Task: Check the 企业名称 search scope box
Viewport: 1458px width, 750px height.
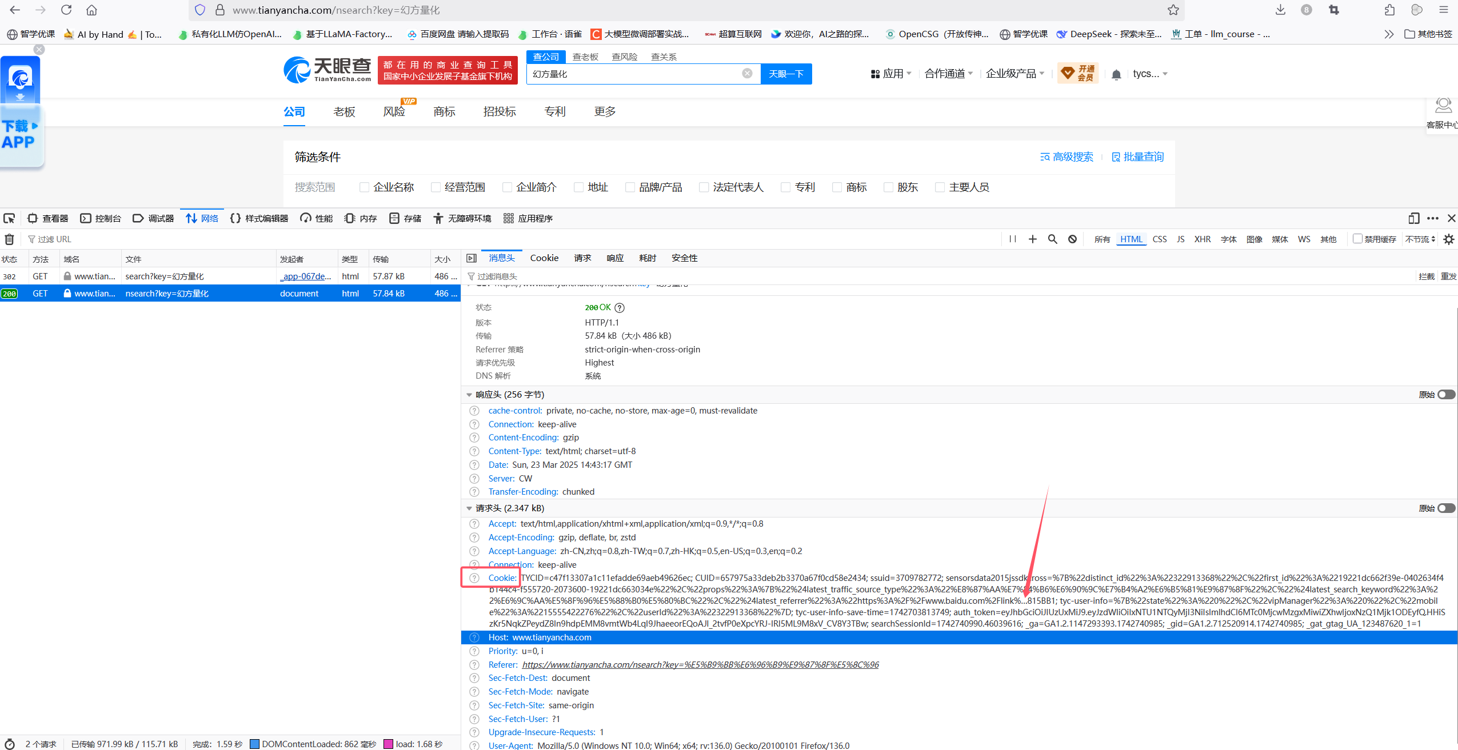Action: 364,187
